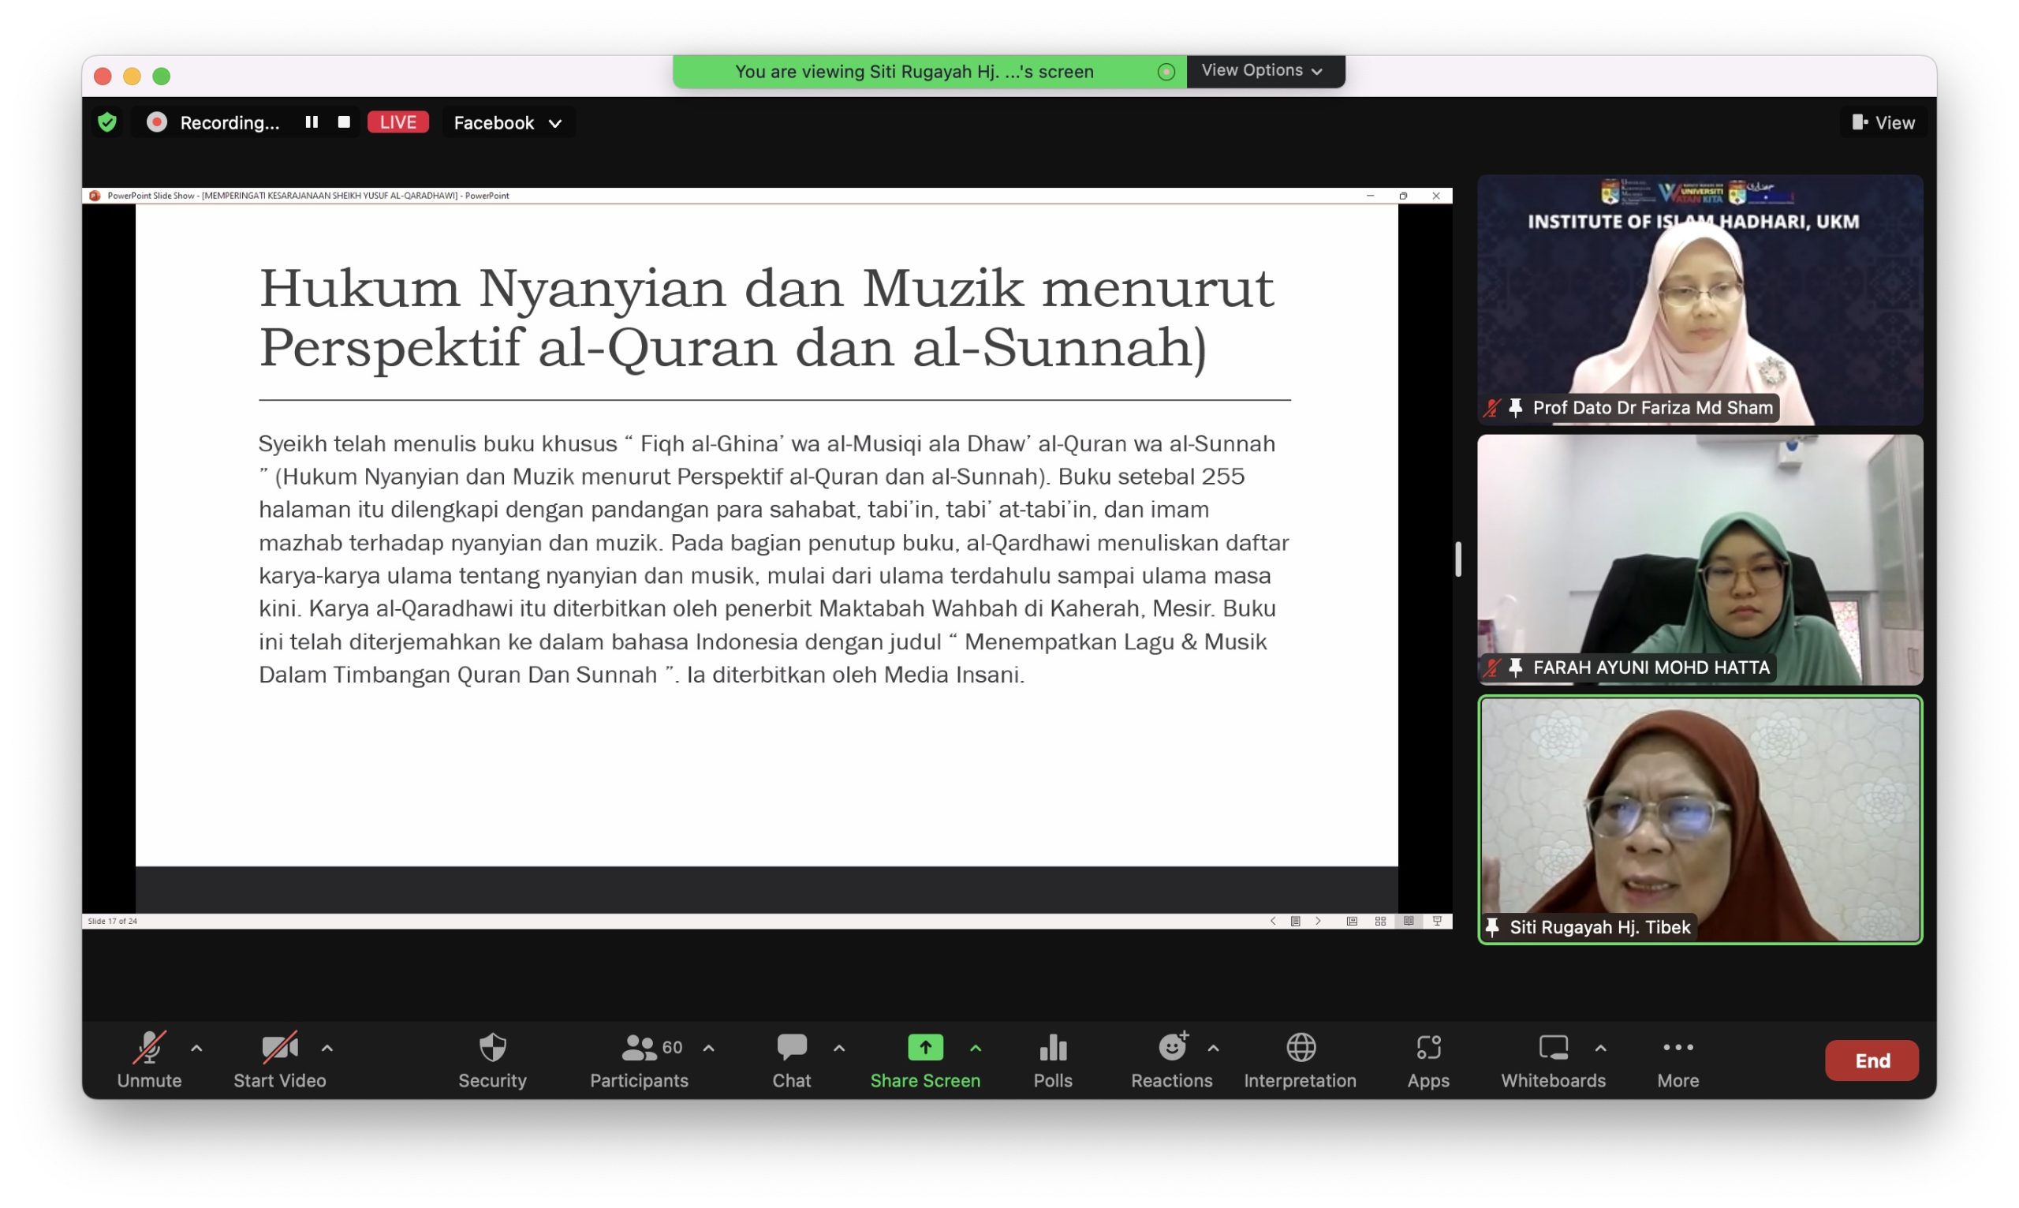Viewport: 2019px width, 1208px height.
Task: Open the Security shield icon
Action: pyautogui.click(x=492, y=1049)
